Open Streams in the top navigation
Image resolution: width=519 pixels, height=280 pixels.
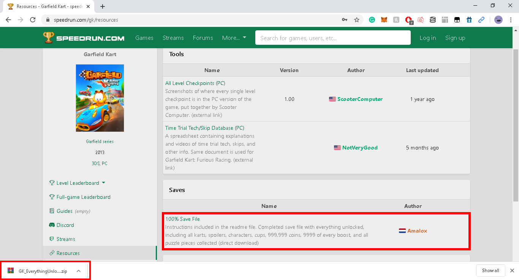(x=173, y=38)
